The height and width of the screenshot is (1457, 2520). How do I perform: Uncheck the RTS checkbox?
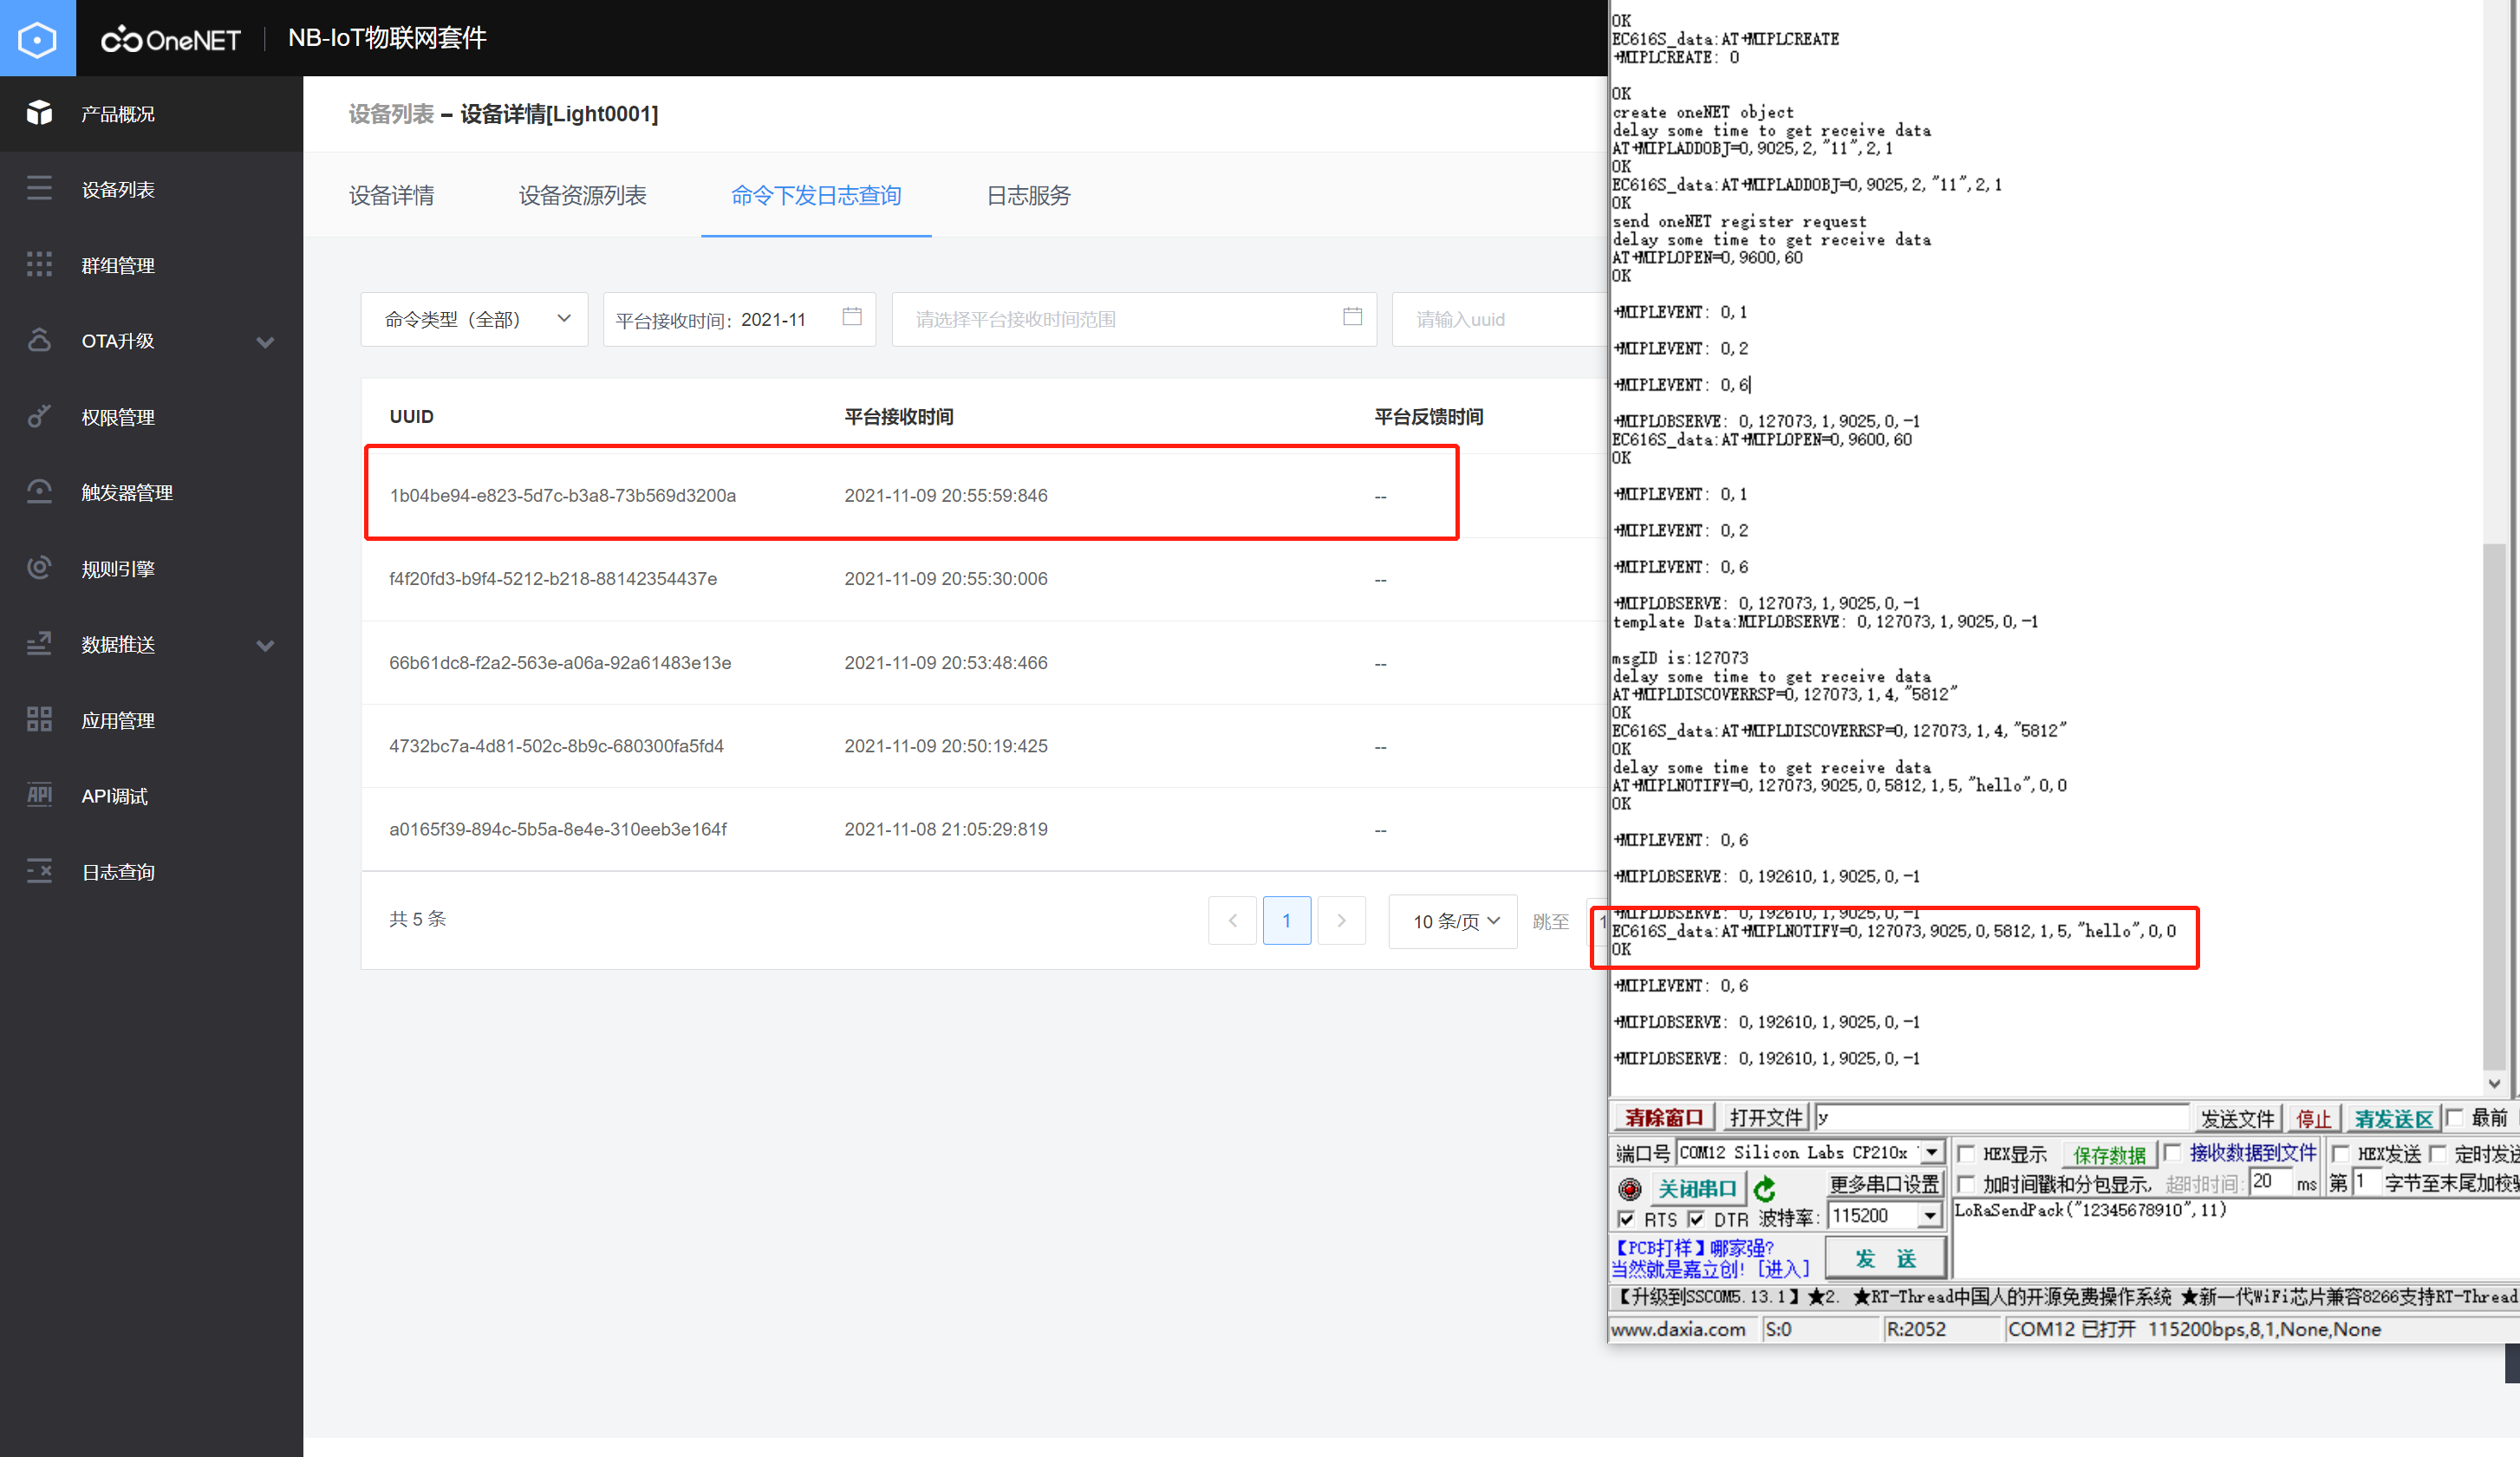coord(1628,1219)
